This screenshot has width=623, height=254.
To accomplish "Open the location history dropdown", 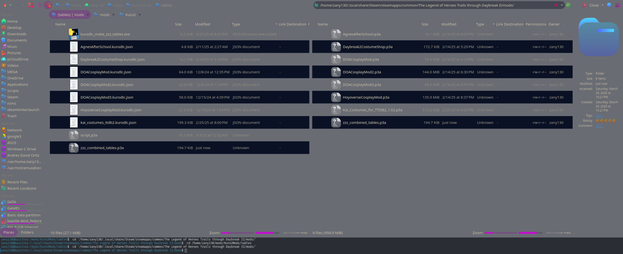I will (562, 5).
